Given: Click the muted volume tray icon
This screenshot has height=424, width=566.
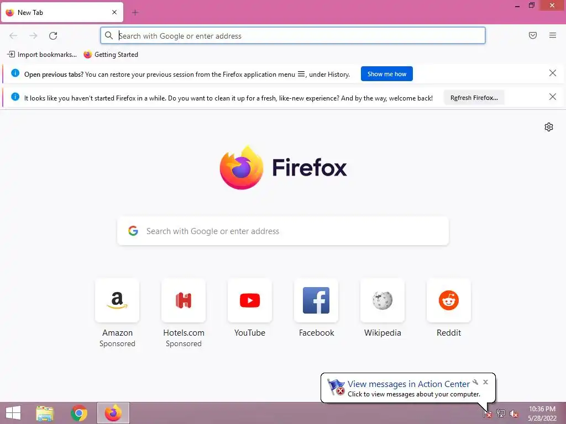Looking at the screenshot, I should (514, 414).
